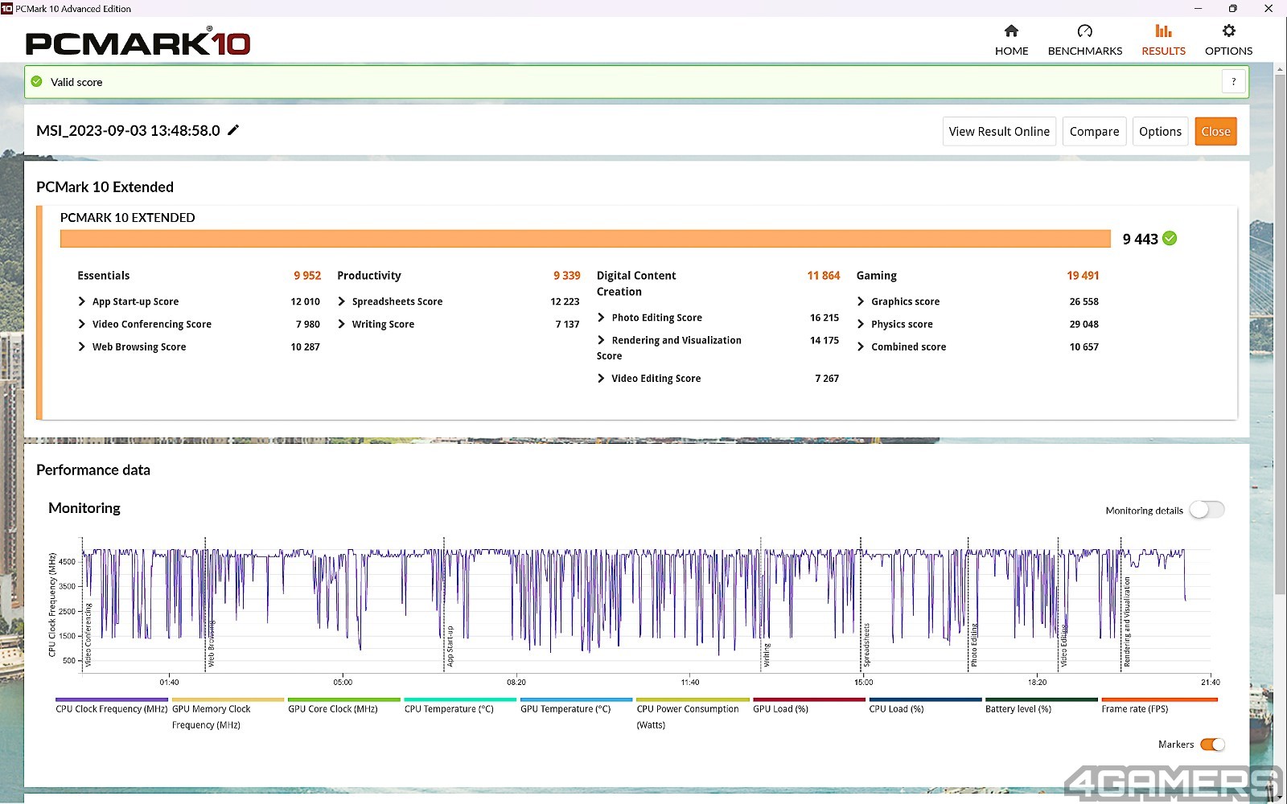Expand Spreadsheets Score
The width and height of the screenshot is (1287, 804).
click(x=342, y=301)
